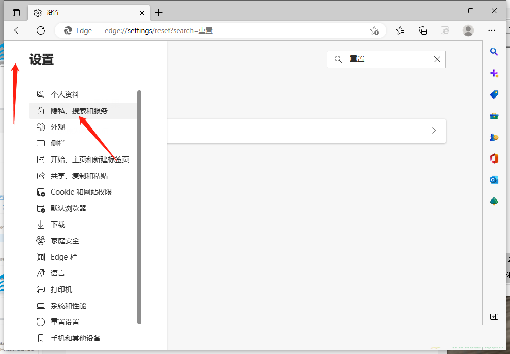The image size is (510, 354).
Task: Click the settings menu scrollbar
Action: [x=139, y=207]
